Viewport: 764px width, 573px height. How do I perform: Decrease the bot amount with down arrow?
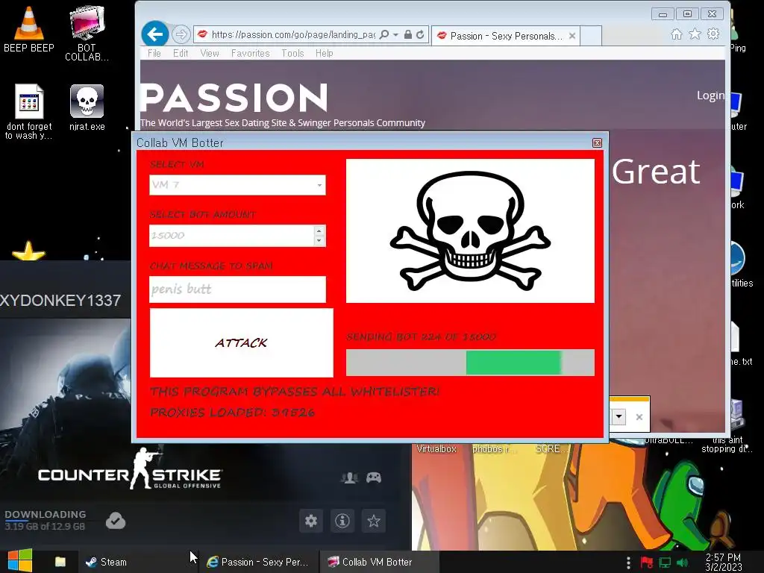(x=319, y=241)
